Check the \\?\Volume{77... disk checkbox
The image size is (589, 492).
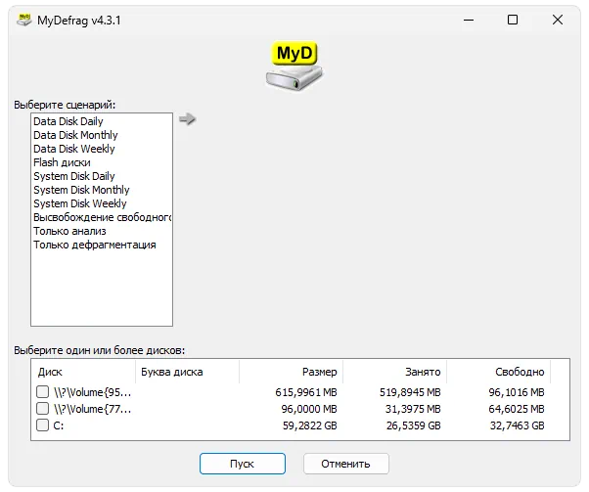pyautogui.click(x=42, y=408)
